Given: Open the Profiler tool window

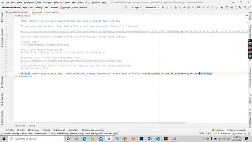Looking at the screenshot, I should click(x=73, y=130).
